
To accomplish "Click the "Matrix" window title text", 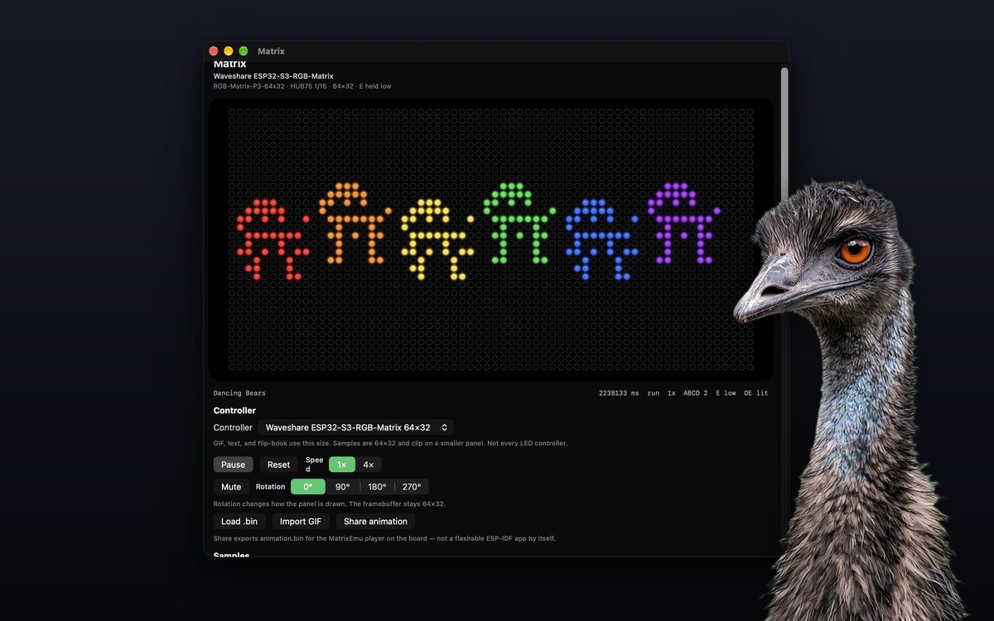I will click(271, 51).
